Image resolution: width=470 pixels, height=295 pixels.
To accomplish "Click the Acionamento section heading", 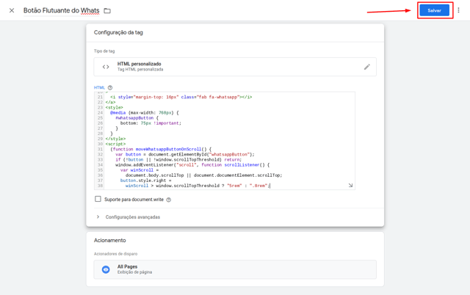I will click(110, 241).
